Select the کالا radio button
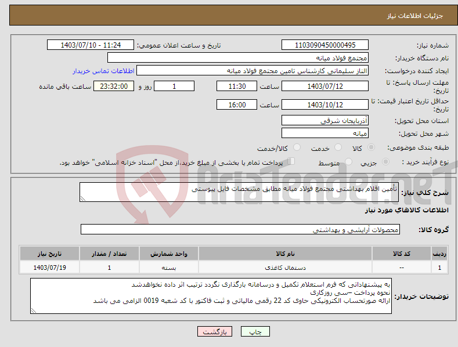Screen dimensions: 458x347 pos(371,147)
